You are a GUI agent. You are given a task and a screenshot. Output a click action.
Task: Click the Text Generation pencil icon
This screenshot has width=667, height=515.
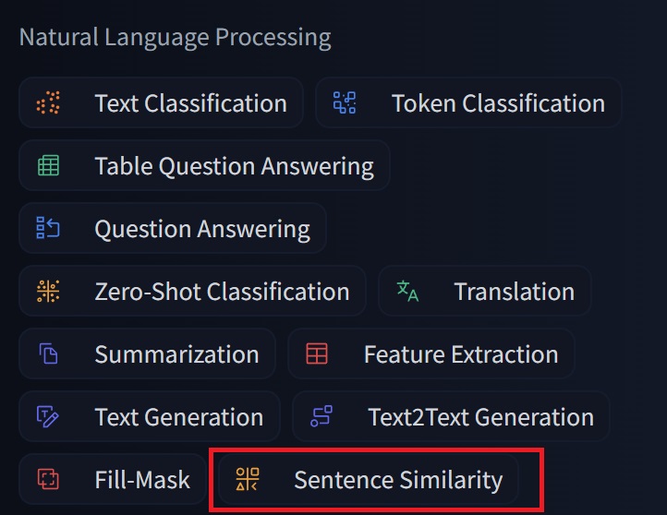coord(48,417)
